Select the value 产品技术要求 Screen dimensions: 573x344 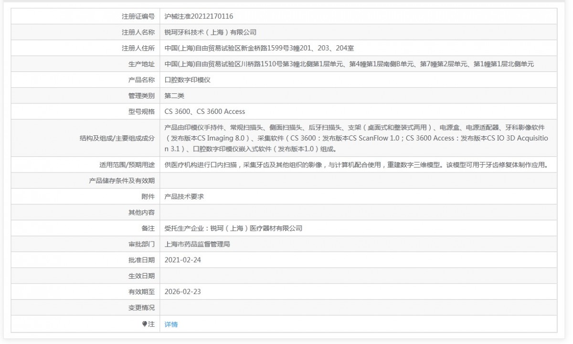point(184,196)
